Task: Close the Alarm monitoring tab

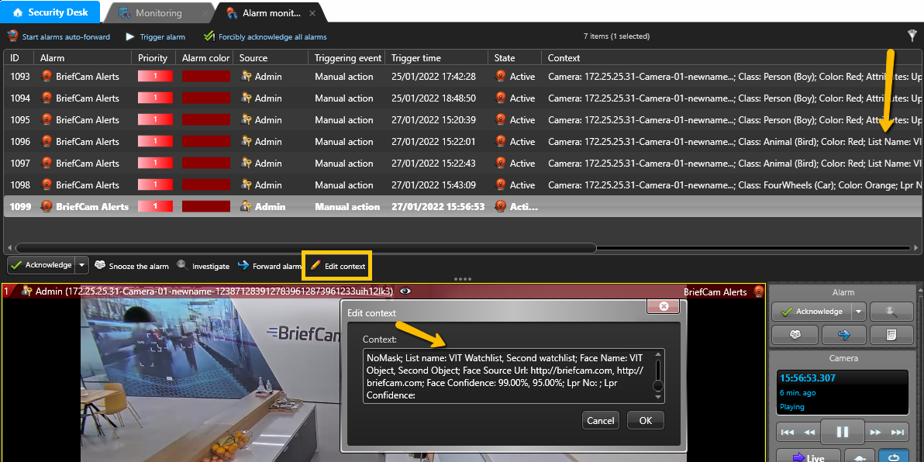Action: (312, 13)
